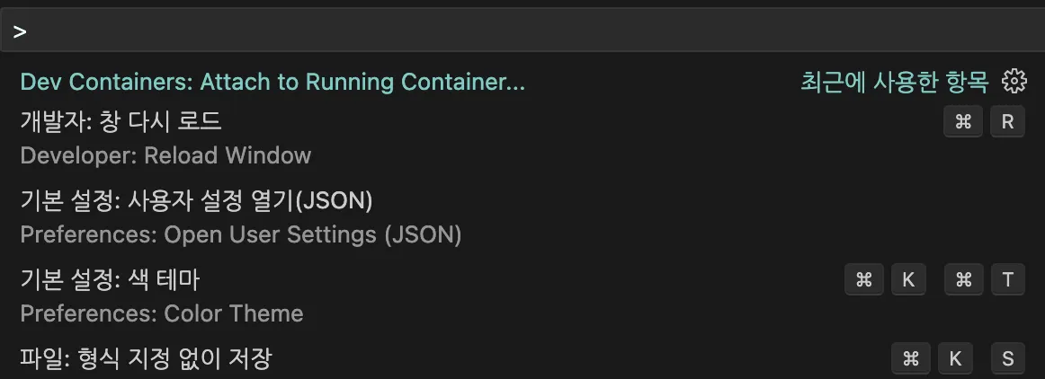Screen dimensions: 1045x379
Task: Click the Developer: Reload Window subtitle
Action: coord(165,155)
